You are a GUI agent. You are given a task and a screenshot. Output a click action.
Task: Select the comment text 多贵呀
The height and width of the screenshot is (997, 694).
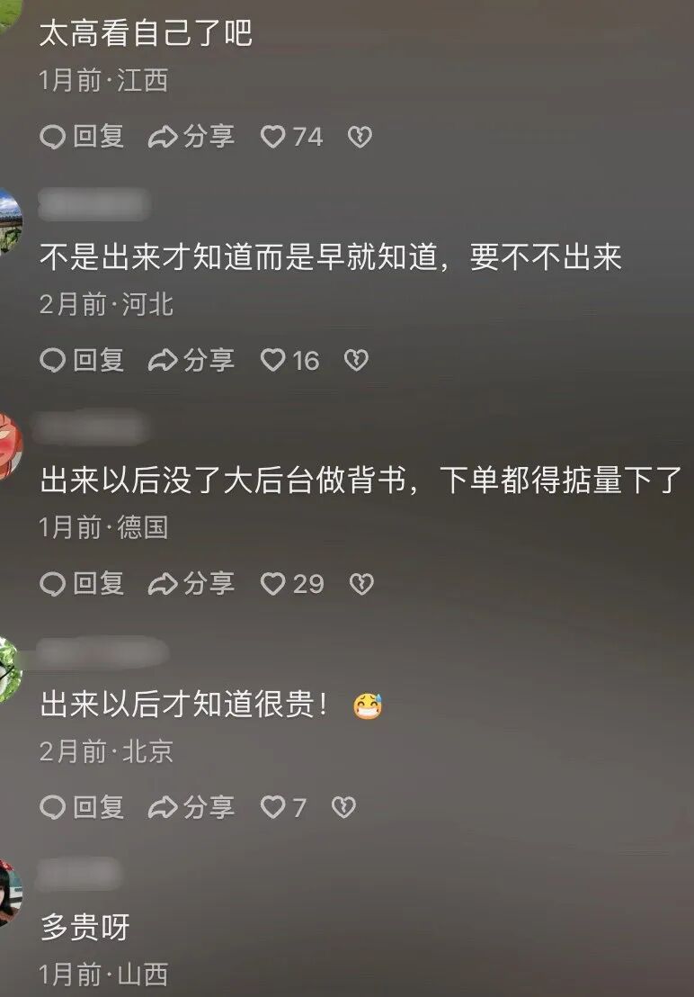[85, 927]
